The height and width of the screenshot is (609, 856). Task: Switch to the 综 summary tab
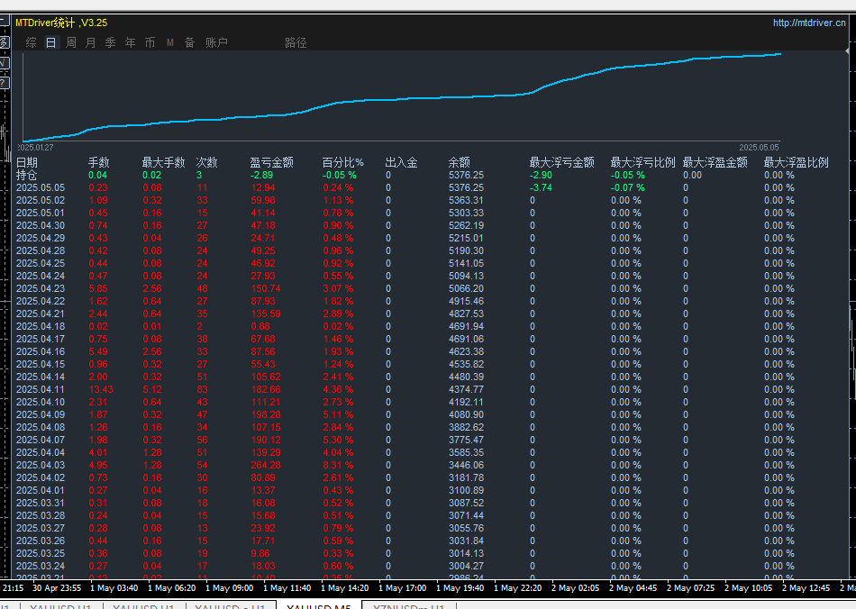32,42
